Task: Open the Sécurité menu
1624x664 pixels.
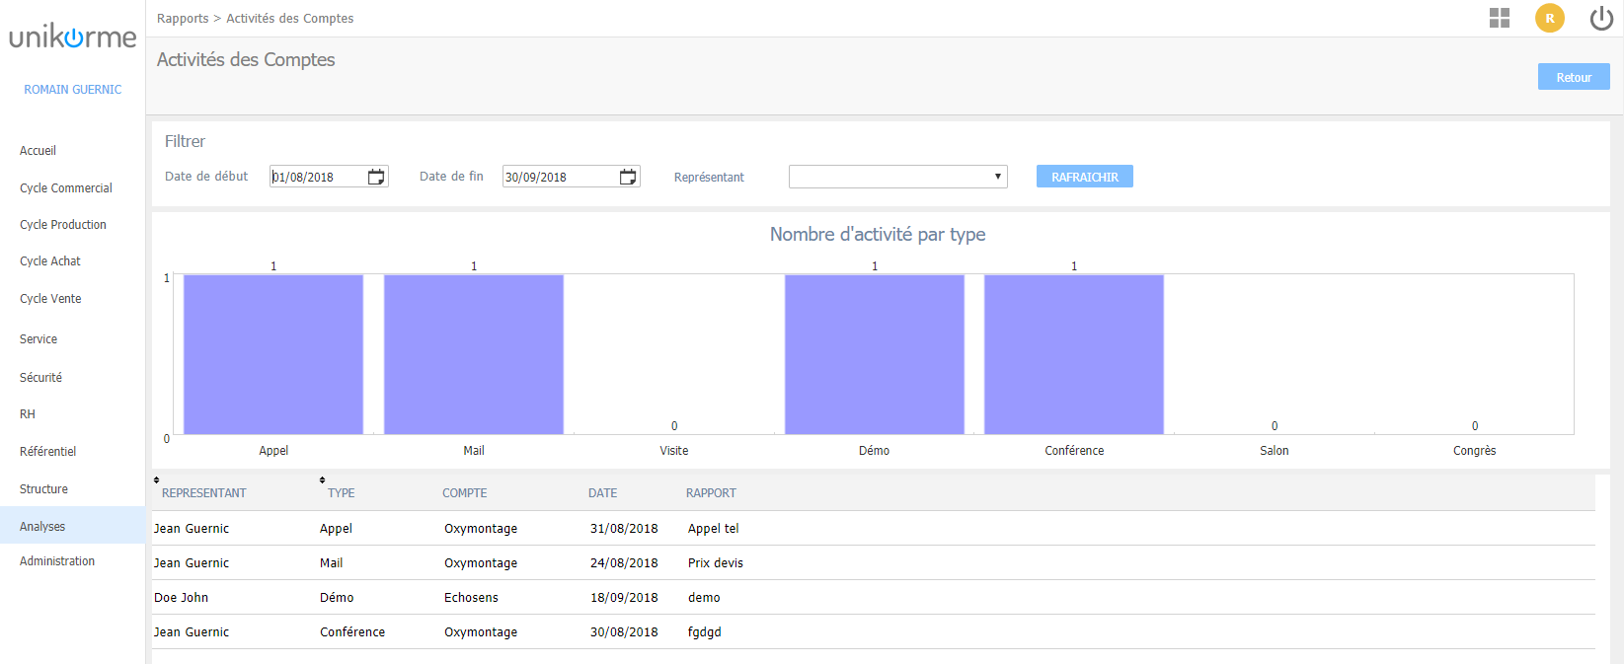Action: click(x=40, y=378)
